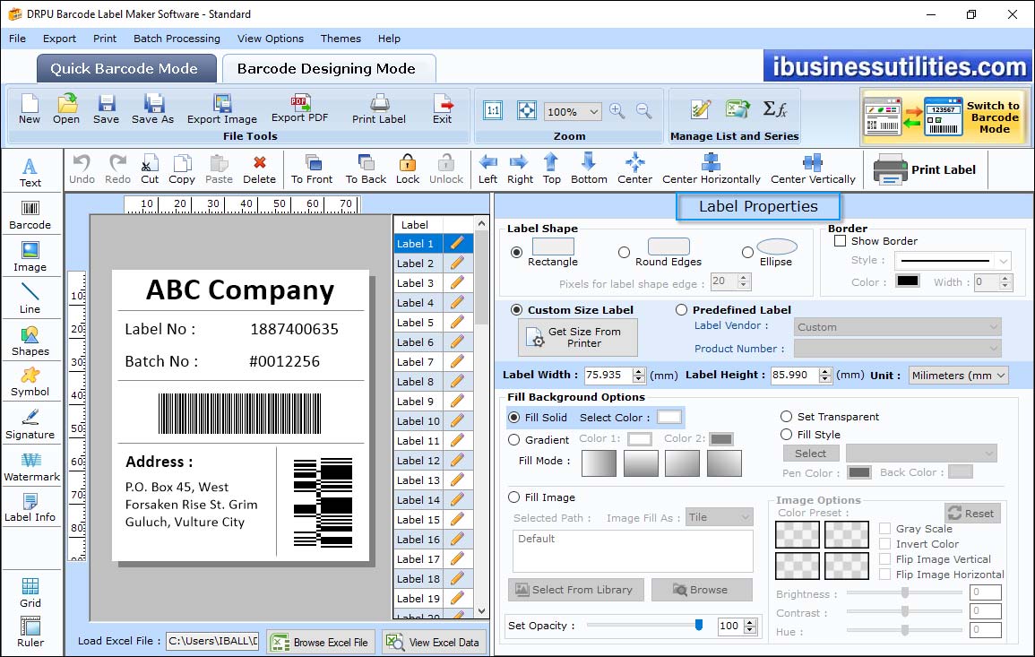
Task: Select the Text tool in sidebar
Action: click(30, 172)
